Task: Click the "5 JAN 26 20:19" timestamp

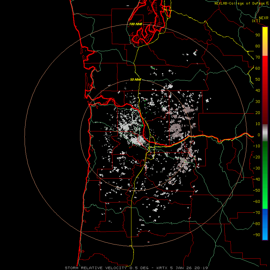Action: [x=189, y=268]
